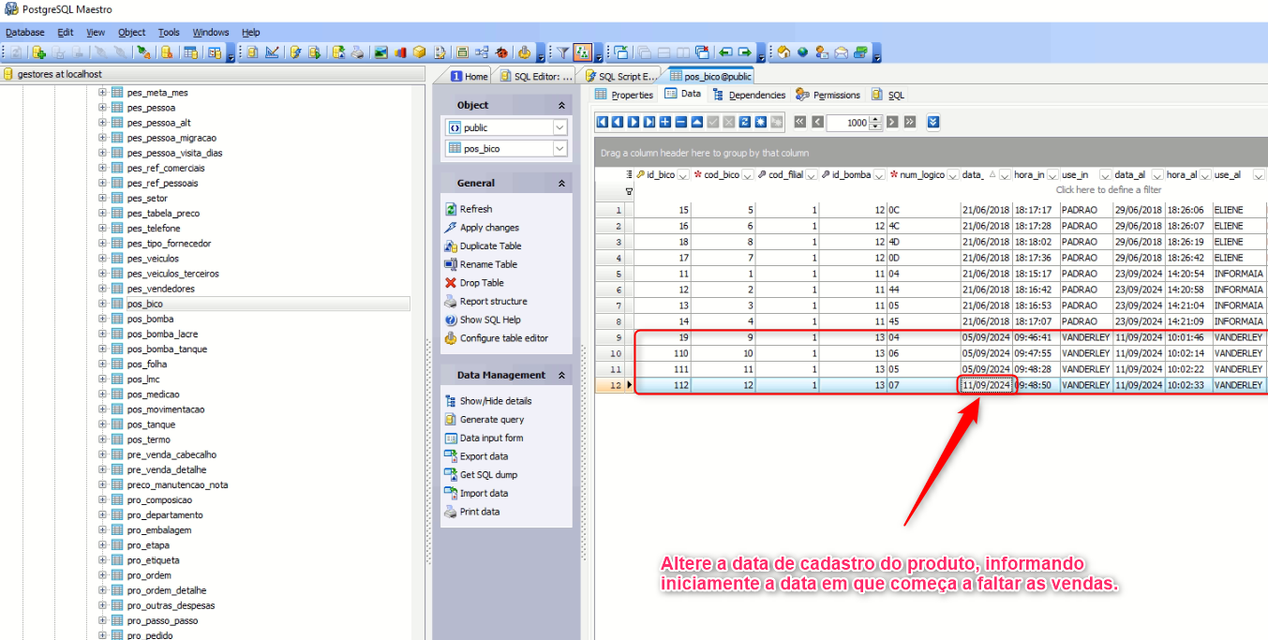
Task: Switch to the Permissions tab
Action: [x=828, y=95]
